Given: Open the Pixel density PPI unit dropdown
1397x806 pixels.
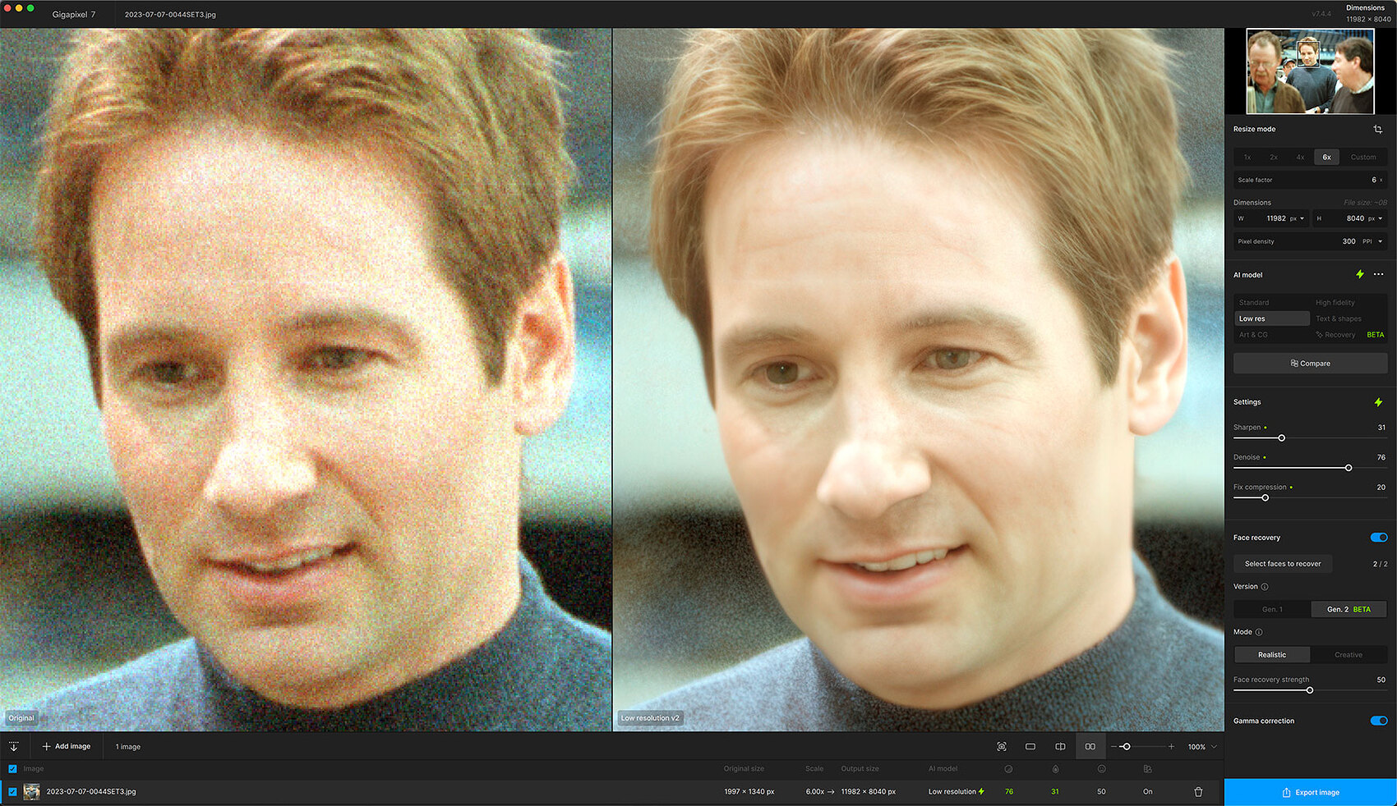Looking at the screenshot, I should (1372, 241).
